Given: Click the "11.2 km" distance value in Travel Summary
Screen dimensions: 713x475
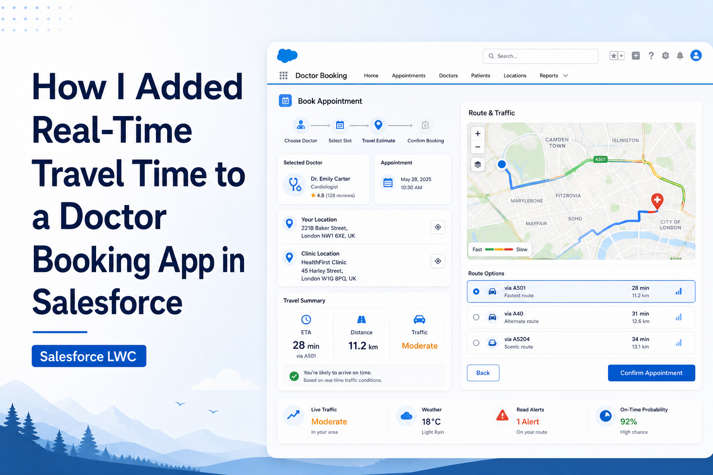Looking at the screenshot, I should click(x=363, y=346).
